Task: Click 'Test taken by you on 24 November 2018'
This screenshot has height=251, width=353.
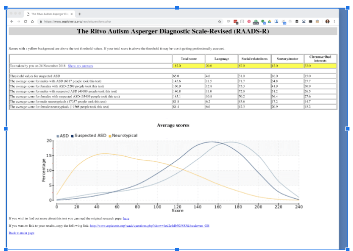Action: point(37,66)
